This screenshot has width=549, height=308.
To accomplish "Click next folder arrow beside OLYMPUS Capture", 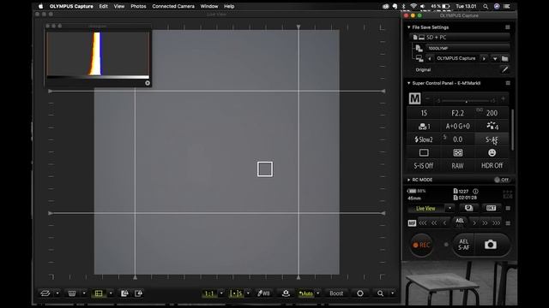I will click(484, 59).
